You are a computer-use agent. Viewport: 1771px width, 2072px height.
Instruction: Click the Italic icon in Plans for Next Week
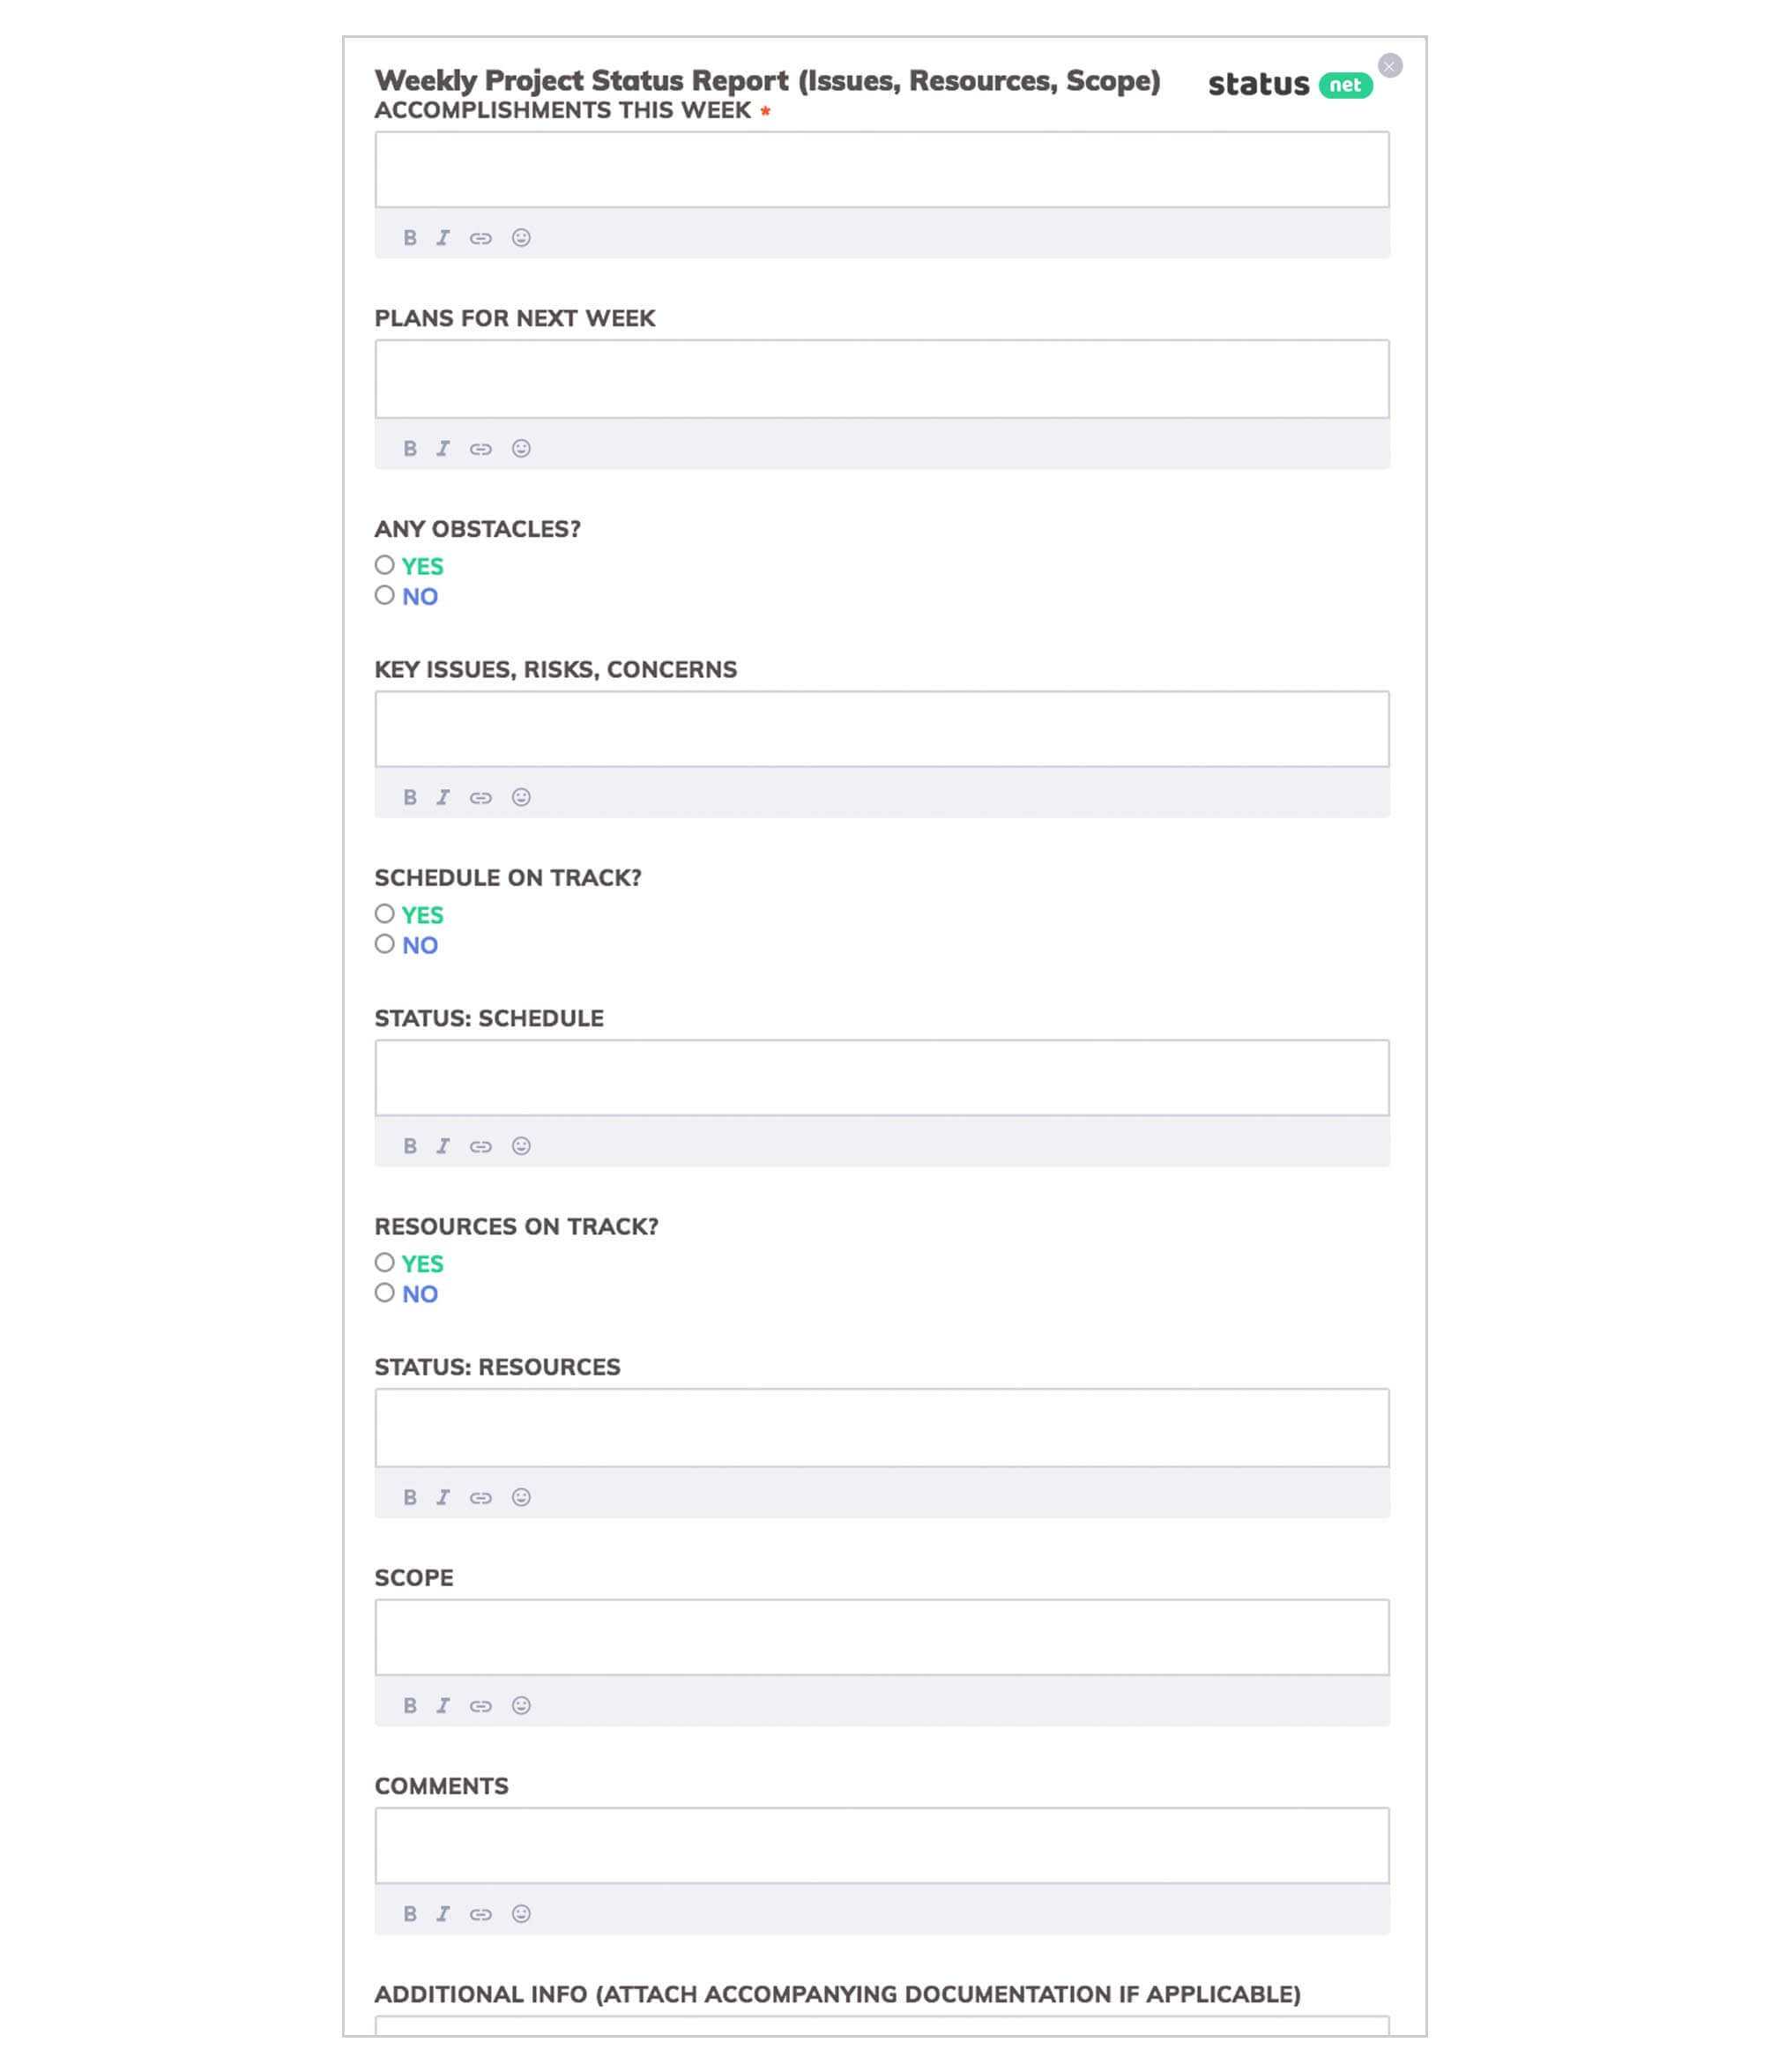click(x=443, y=448)
